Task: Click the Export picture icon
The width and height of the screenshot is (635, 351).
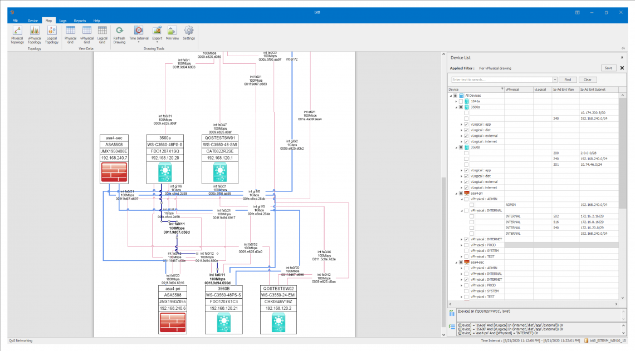Action: point(157,31)
